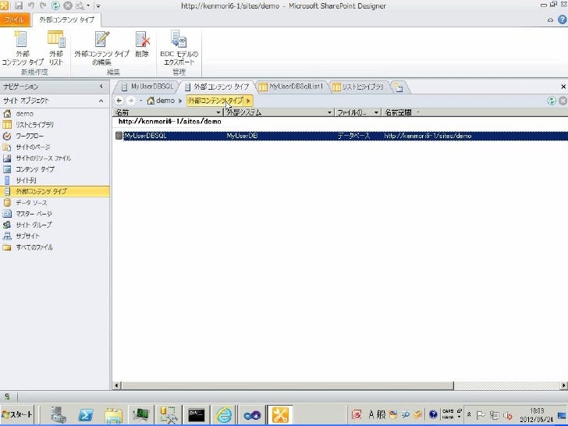568x426 pixels.
Task: Open the command prompt taskbar icon
Action: [x=197, y=415]
